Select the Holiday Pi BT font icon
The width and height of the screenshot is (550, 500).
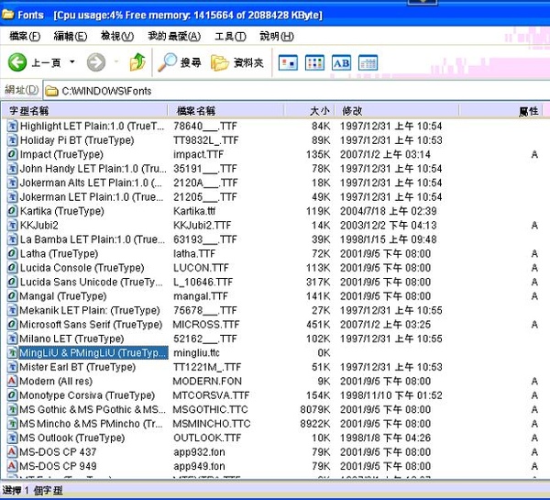[x=12, y=140]
